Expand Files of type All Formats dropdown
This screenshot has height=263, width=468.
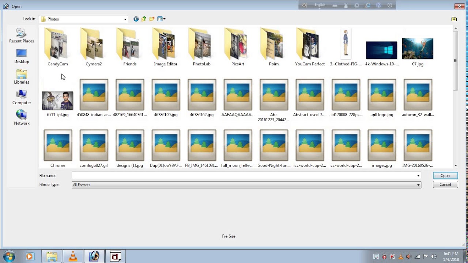pos(418,185)
